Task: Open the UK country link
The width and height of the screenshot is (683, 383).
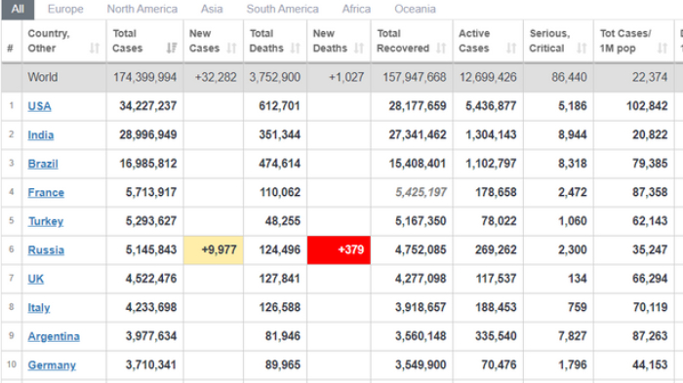Action: [36, 279]
